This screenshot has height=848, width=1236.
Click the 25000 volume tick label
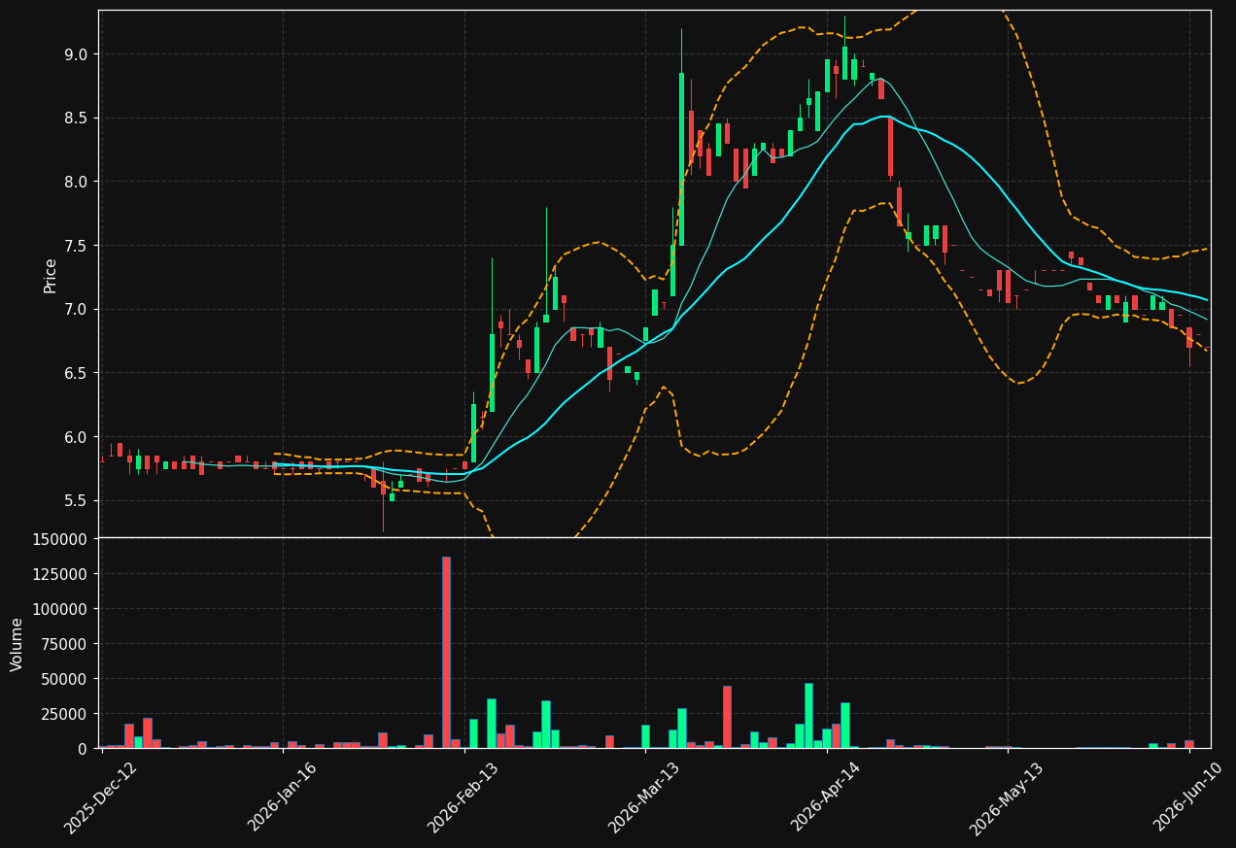[x=64, y=714]
